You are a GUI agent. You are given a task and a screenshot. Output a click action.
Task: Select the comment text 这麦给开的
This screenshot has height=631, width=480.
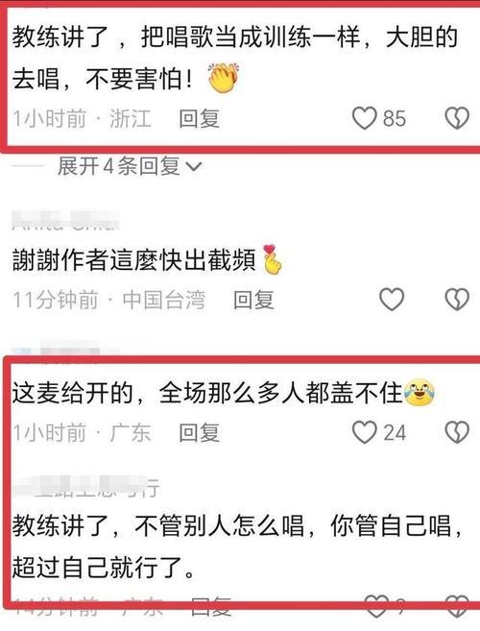click(x=72, y=393)
